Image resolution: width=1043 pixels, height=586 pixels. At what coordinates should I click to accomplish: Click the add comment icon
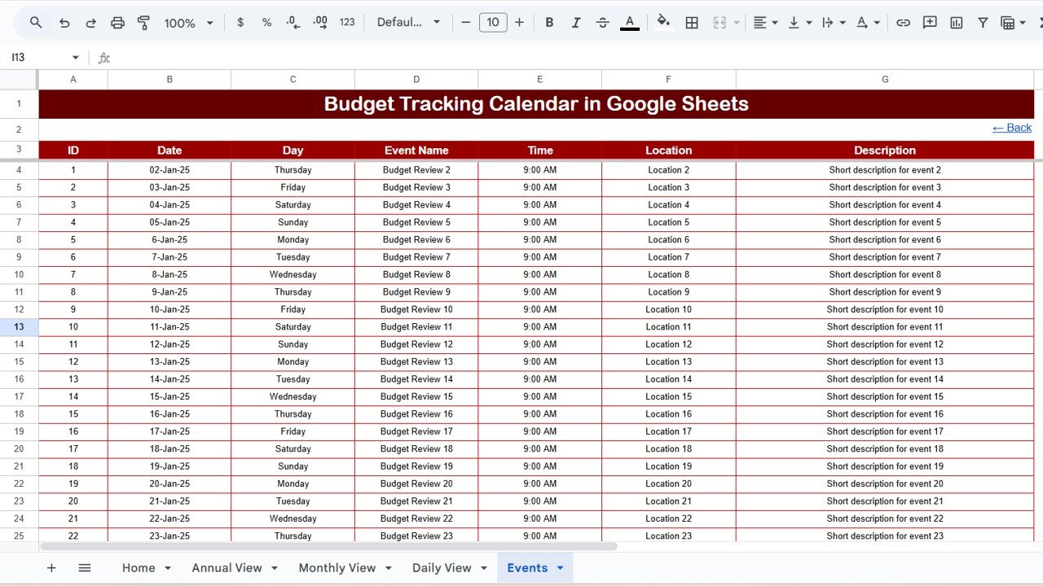[x=930, y=23]
